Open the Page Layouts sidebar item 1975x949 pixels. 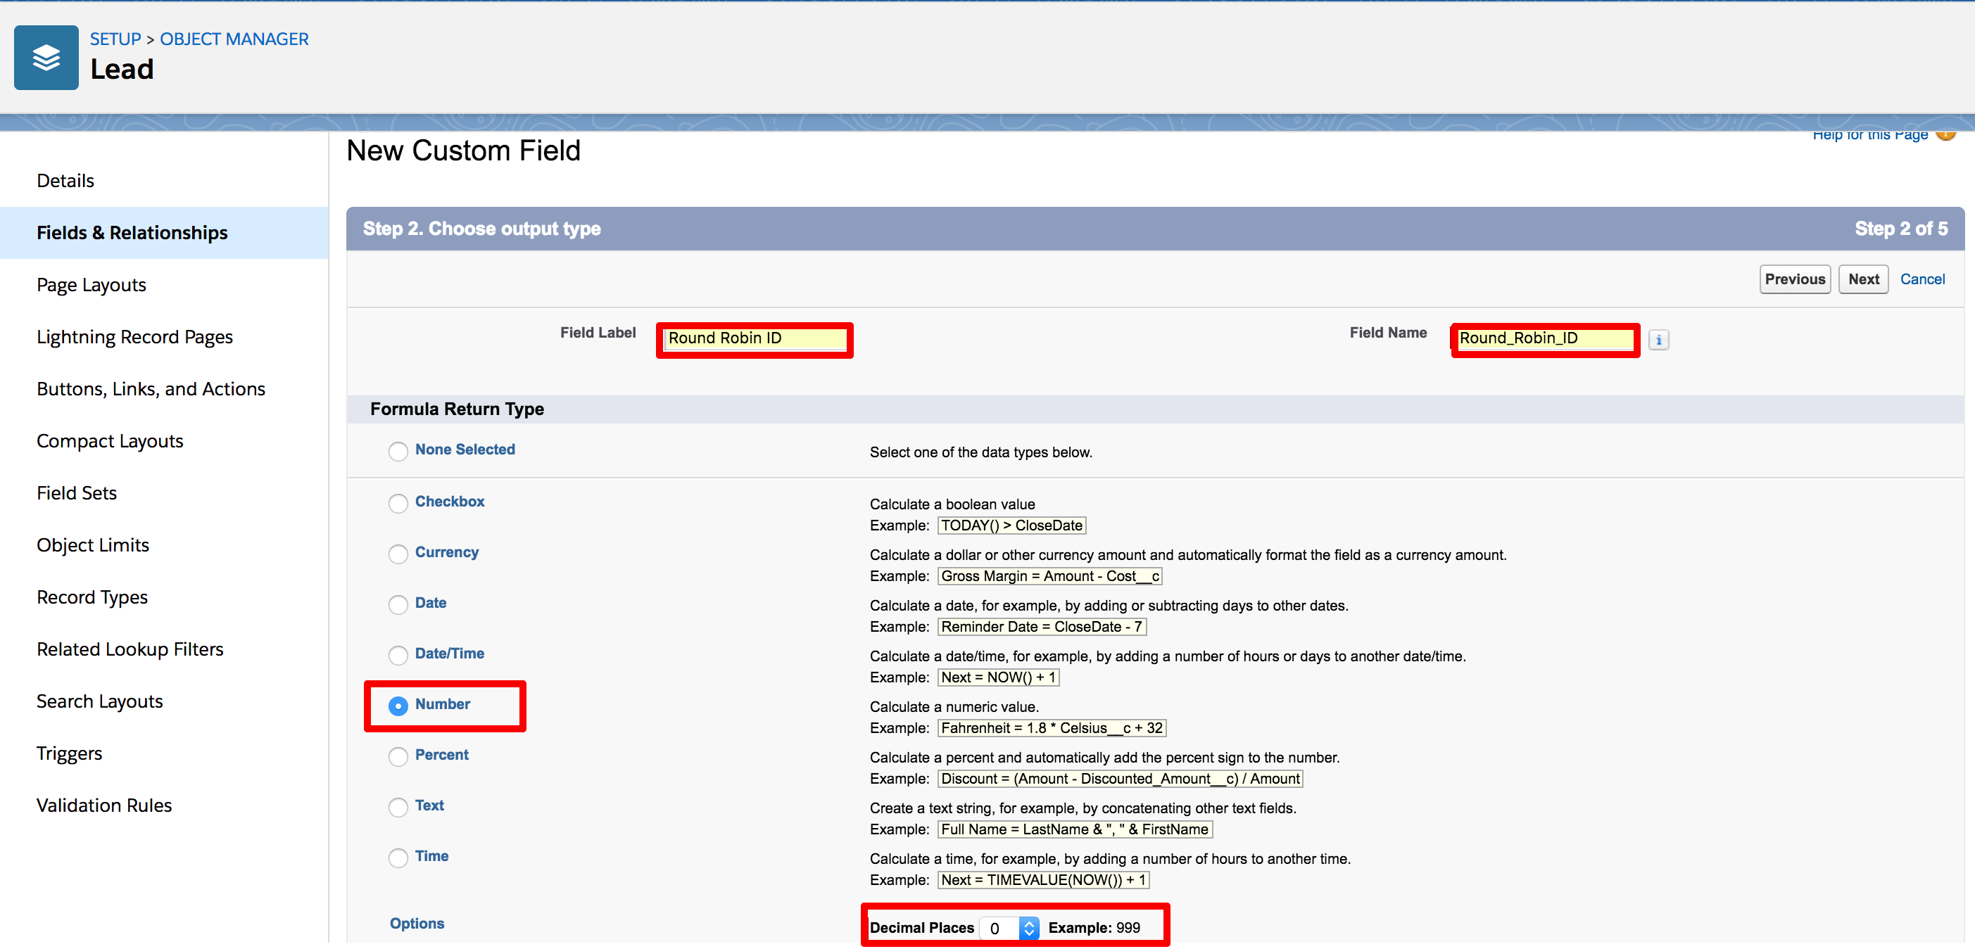[92, 285]
